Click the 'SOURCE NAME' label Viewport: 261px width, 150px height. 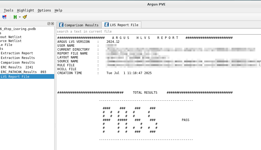tap(68, 61)
